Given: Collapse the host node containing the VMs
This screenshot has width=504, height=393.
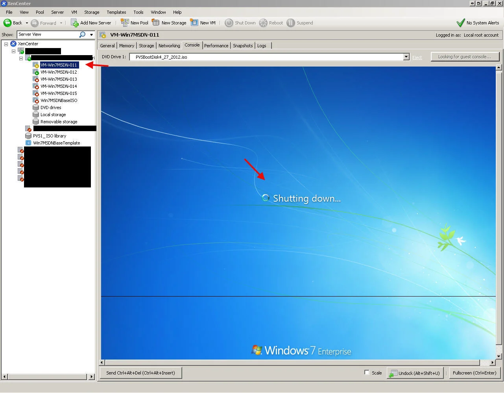Looking at the screenshot, I should (x=21, y=58).
